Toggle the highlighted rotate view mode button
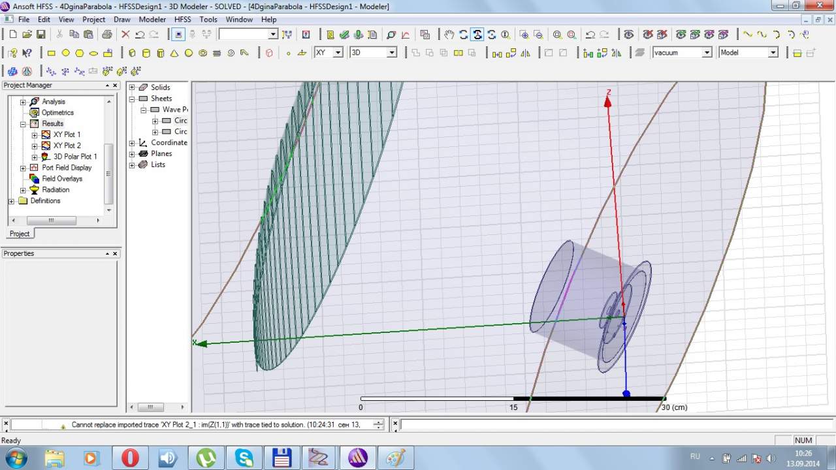836x470 pixels. pos(477,35)
